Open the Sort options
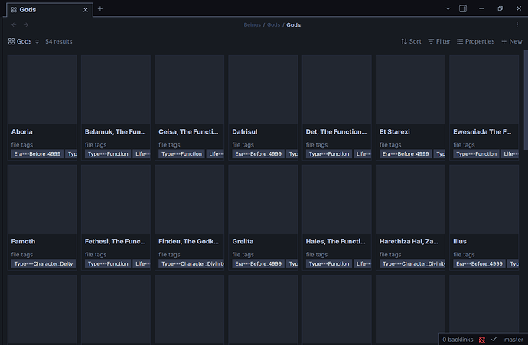Screen dimensions: 528x345 (411, 41)
